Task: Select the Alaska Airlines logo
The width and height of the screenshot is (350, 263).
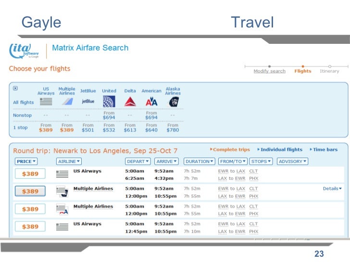Action: click(173, 102)
